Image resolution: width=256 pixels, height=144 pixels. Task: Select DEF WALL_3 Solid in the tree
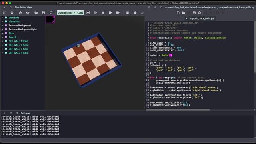coord(19,49)
